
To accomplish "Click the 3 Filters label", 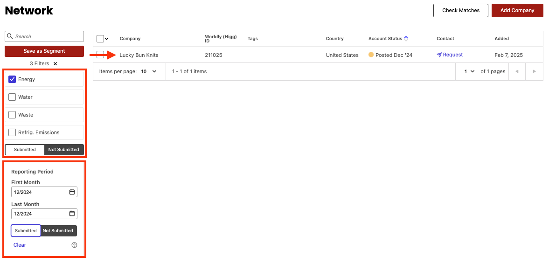I will [39, 64].
